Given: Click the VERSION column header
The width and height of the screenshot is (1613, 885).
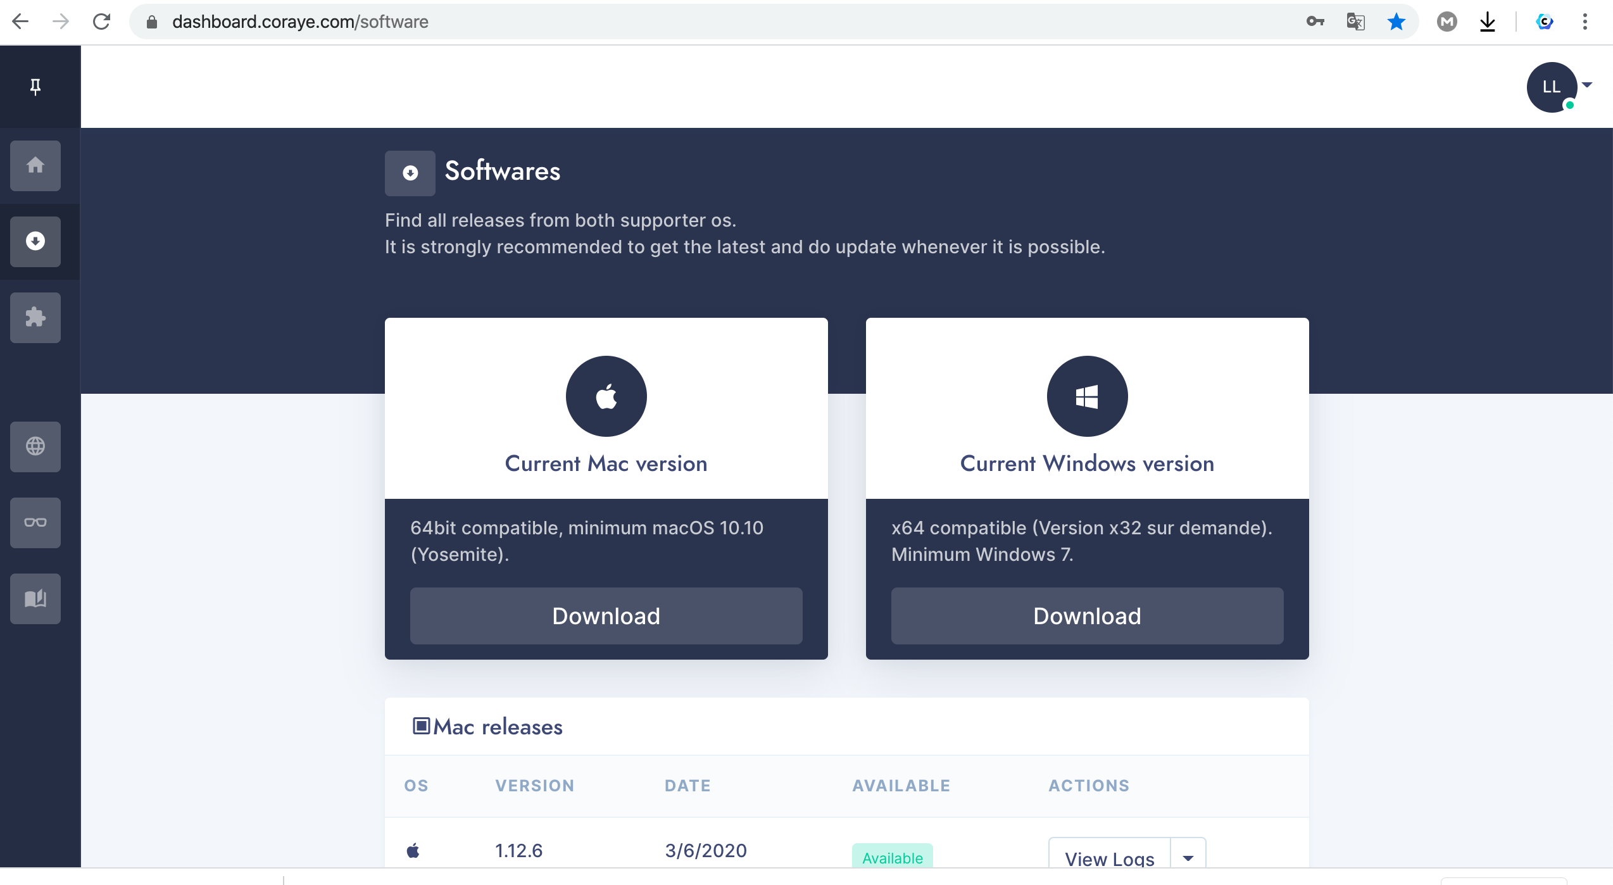Looking at the screenshot, I should point(535,786).
